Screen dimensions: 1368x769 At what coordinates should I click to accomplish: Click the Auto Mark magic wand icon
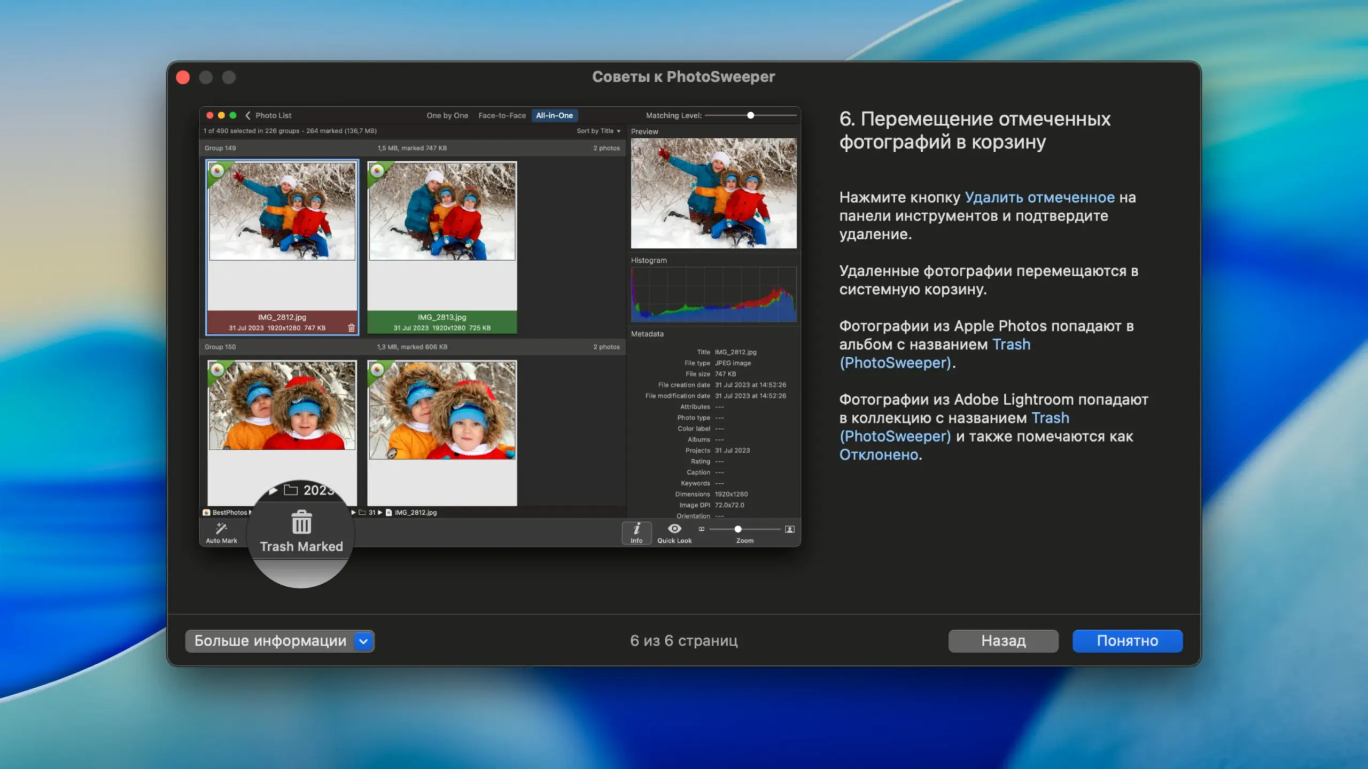[x=221, y=529]
